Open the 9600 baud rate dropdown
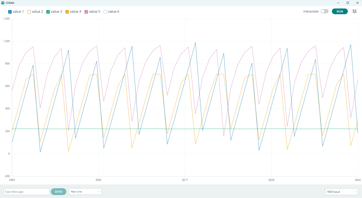Viewport: 362px width, 198px height. [341, 192]
